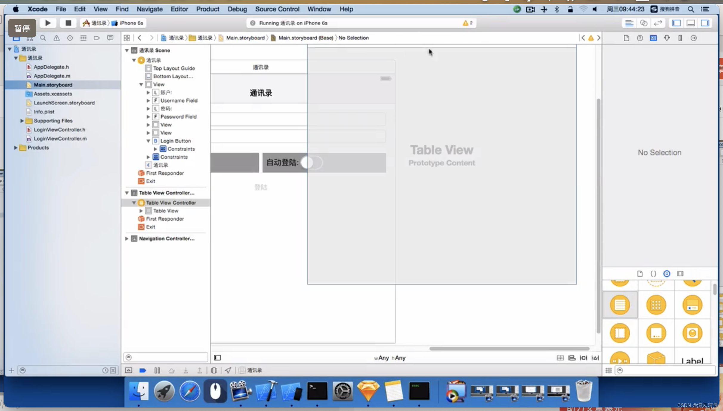The image size is (723, 411).
Task: Open the Product menu
Action: tap(208, 9)
